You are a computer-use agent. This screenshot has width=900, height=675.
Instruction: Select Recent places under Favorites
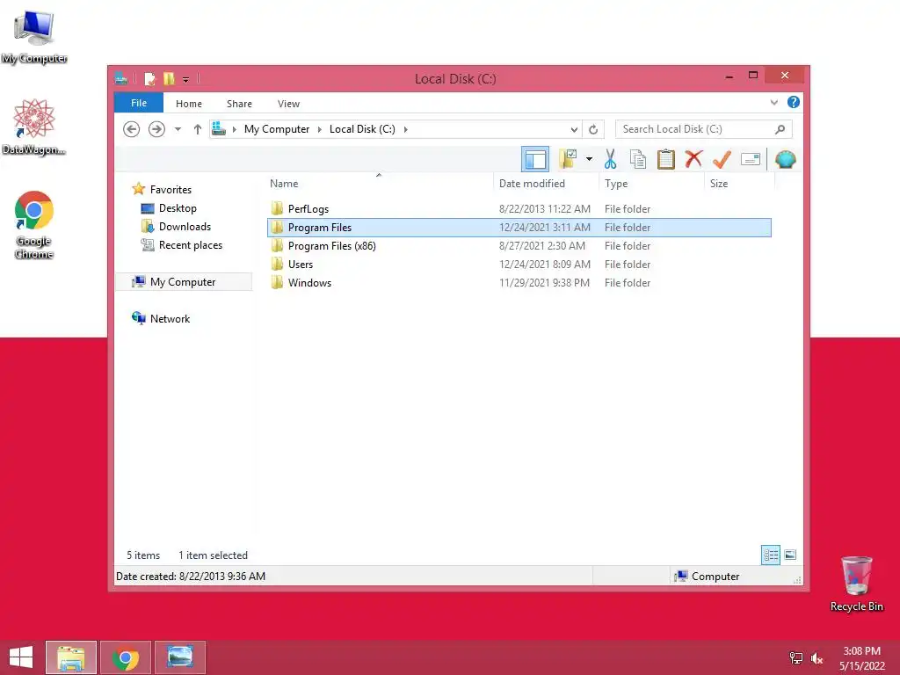pyautogui.click(x=191, y=245)
